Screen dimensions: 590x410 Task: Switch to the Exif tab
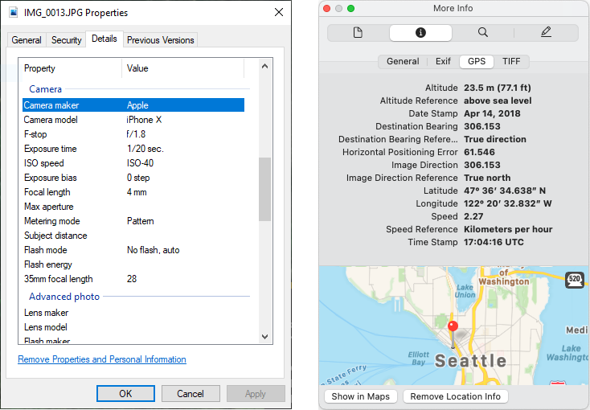point(443,61)
